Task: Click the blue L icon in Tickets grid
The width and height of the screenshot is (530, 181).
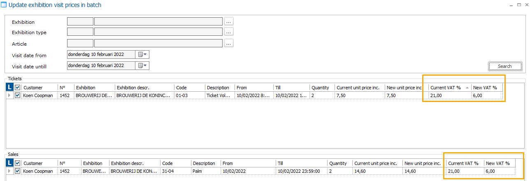Action: [x=10, y=87]
